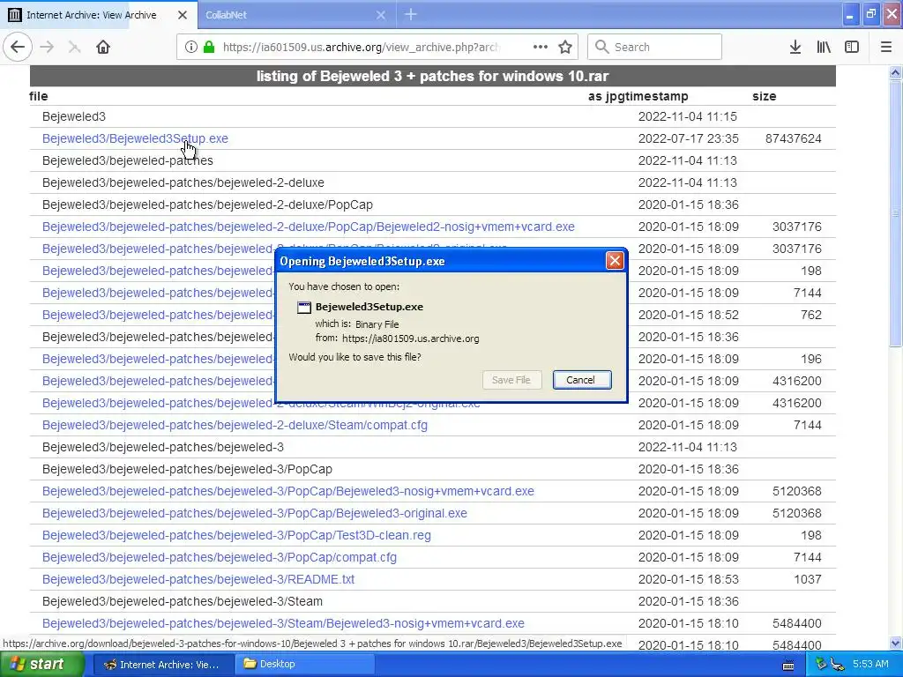This screenshot has width=903, height=677.
Task: Open PopCap/Bejeweled3-nosig+vmem+vcard.exe link
Action: click(x=288, y=491)
